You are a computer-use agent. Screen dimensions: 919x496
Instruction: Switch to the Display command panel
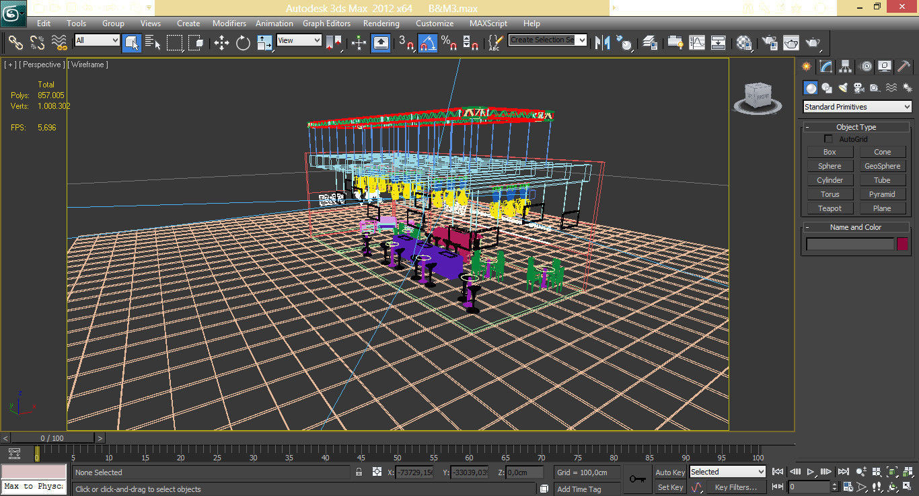(885, 67)
